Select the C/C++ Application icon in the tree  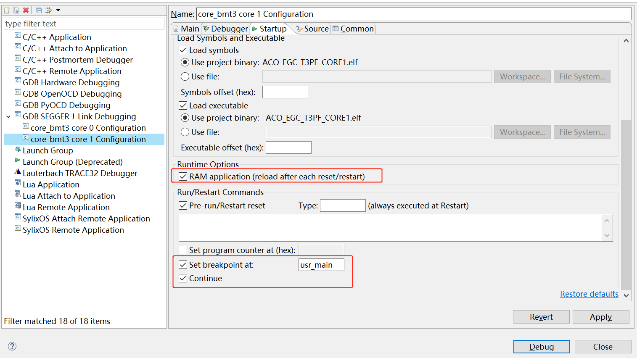[x=18, y=35]
